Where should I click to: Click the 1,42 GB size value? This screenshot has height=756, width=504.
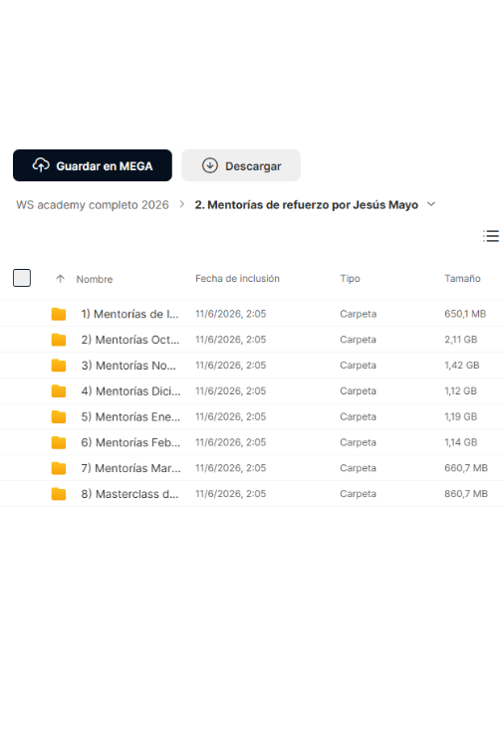[461, 366]
